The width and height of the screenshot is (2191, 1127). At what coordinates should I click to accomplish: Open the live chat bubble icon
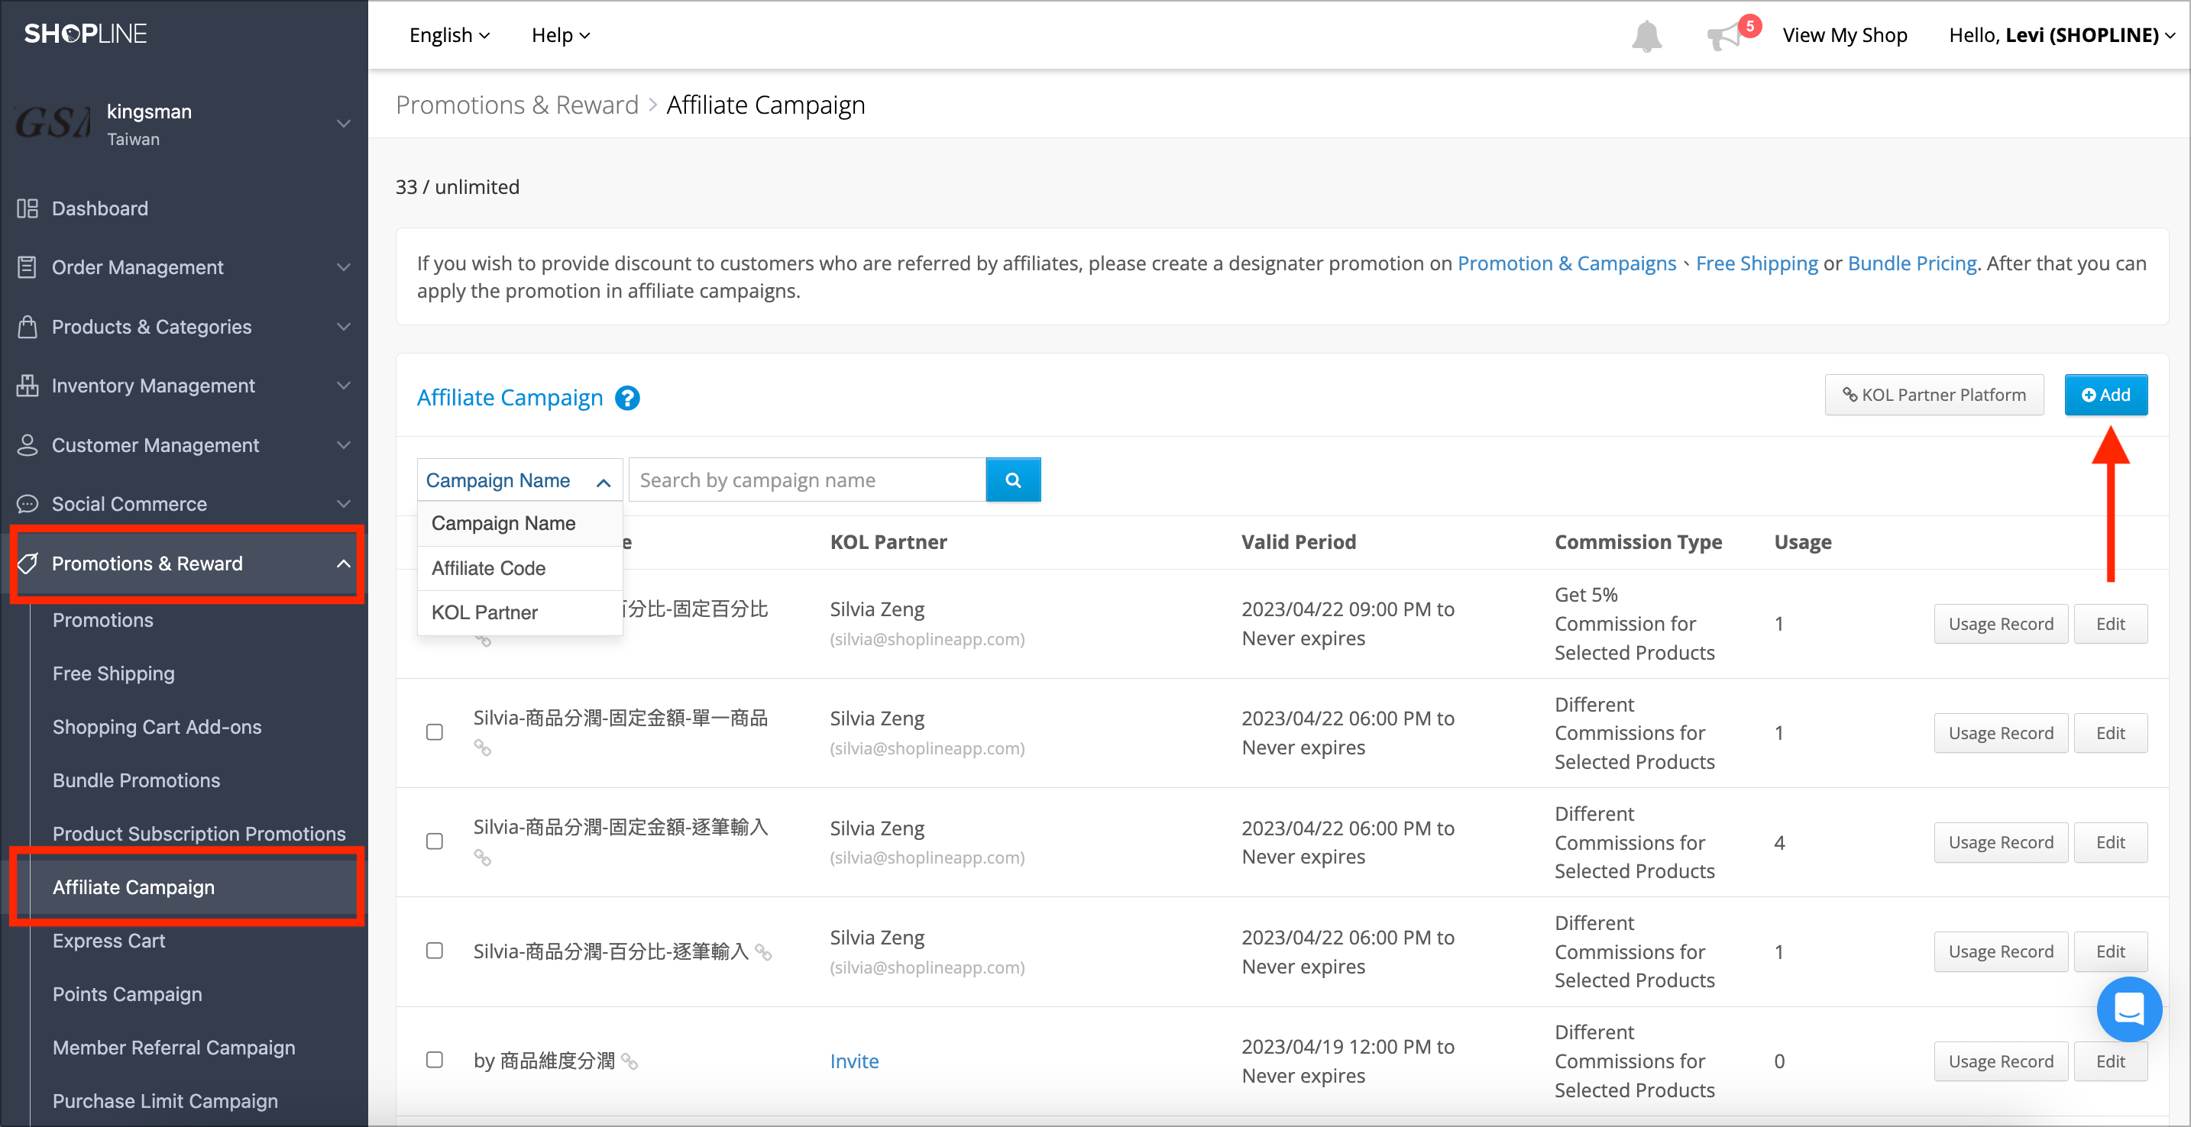2129,1009
